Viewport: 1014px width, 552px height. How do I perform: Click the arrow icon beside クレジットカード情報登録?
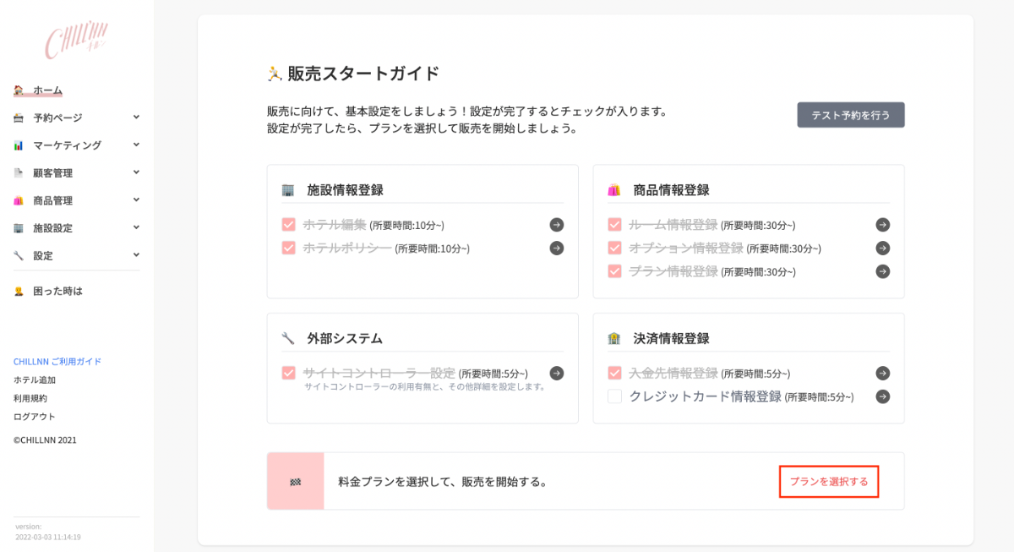[882, 396]
